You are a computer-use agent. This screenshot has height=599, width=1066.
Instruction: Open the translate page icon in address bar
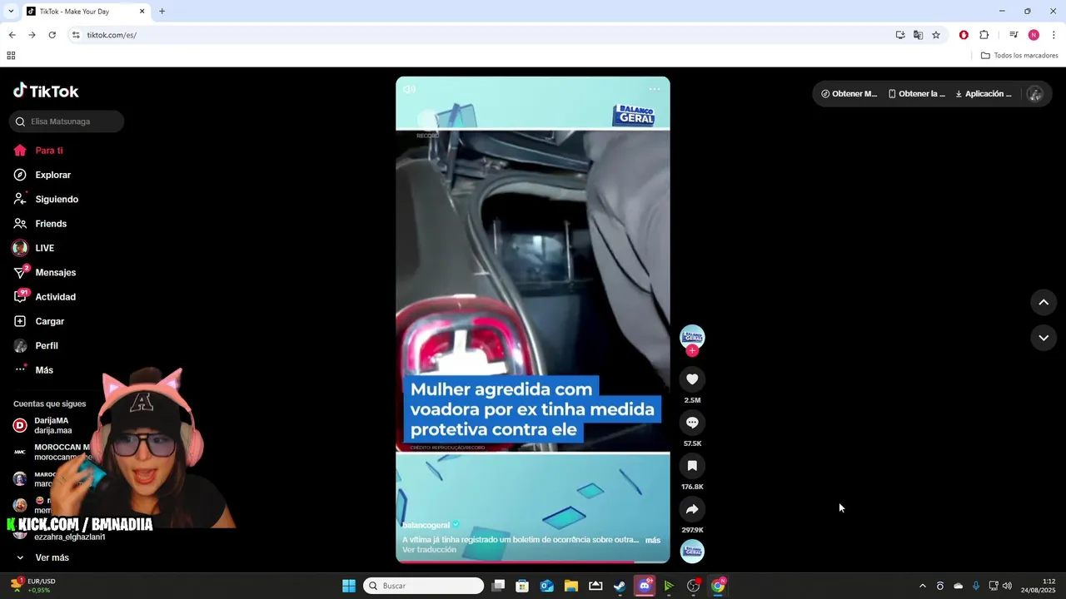(918, 35)
